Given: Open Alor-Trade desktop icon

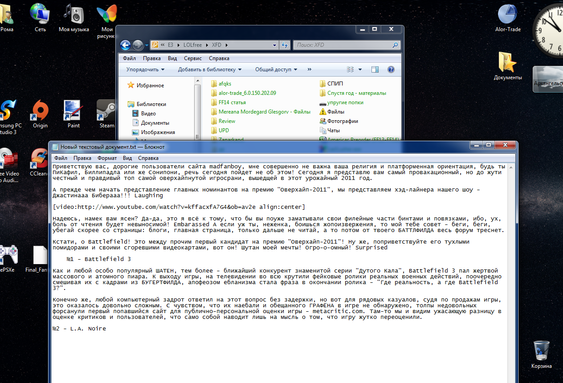Looking at the screenshot, I should 508,18.
